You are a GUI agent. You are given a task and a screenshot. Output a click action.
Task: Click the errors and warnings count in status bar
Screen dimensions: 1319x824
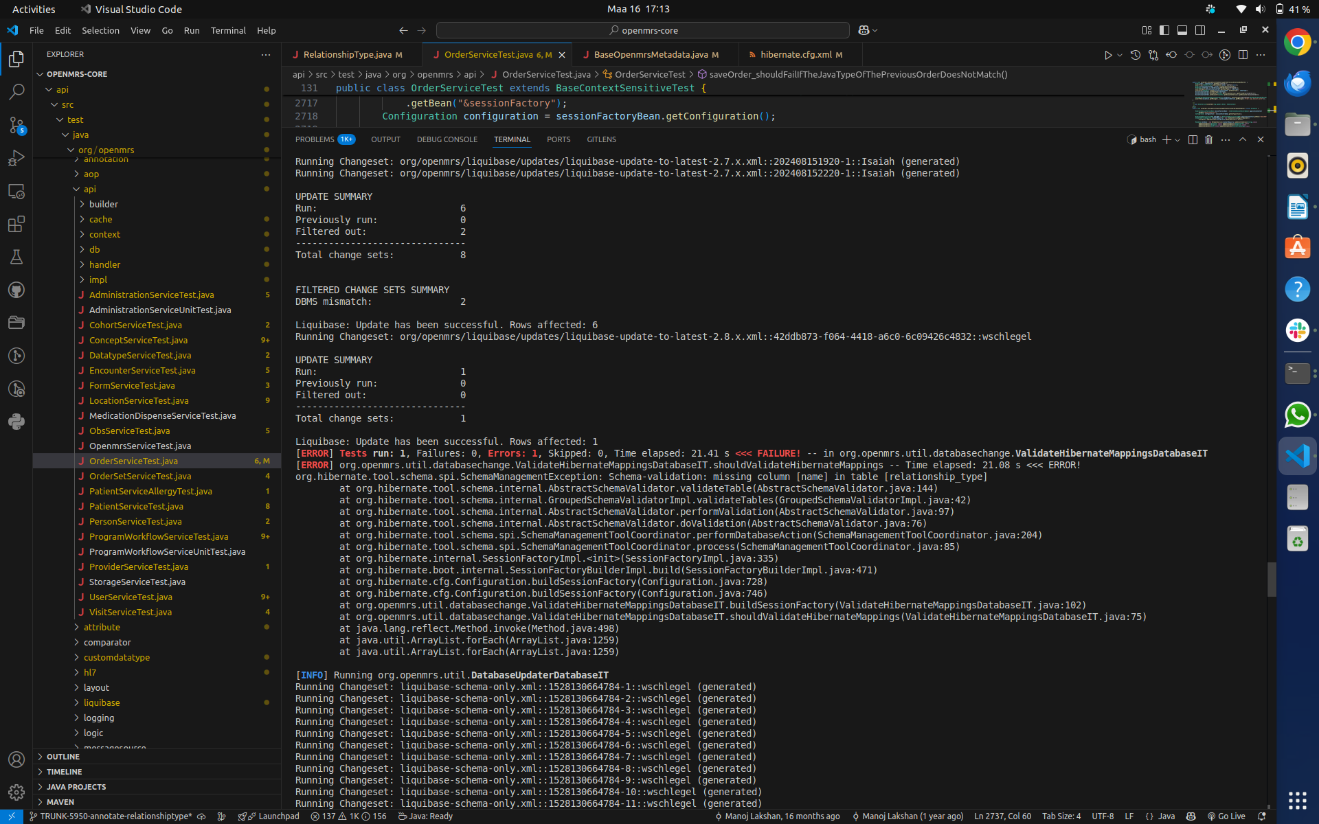click(348, 816)
